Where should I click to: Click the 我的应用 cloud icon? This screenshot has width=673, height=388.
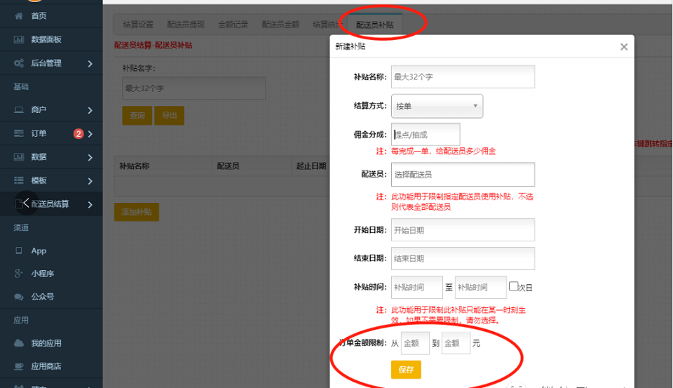[x=18, y=343]
